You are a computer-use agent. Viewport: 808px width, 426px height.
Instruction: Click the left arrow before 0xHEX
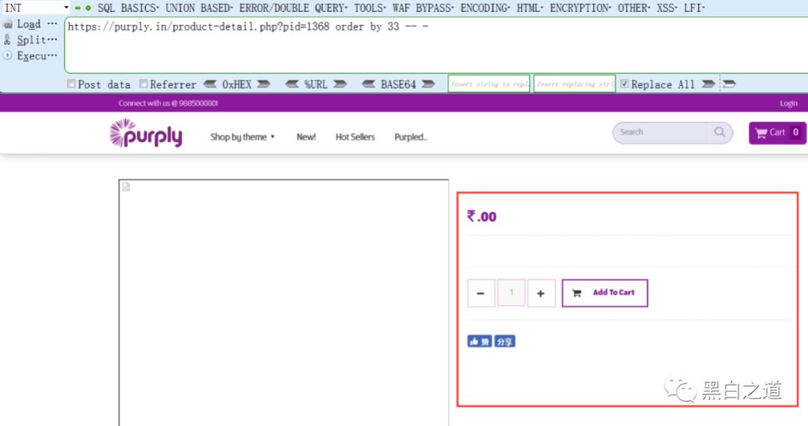[x=209, y=84]
